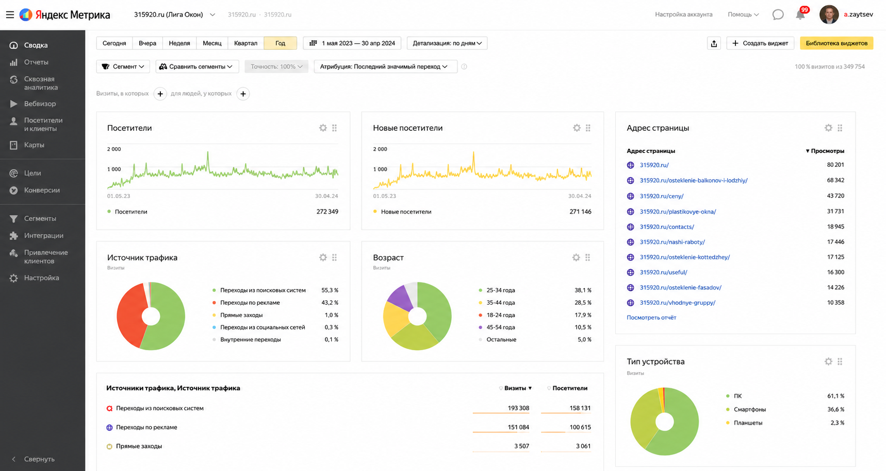Viewport: 886px width, 471px height.
Task: Click the calendar icon in date range
Action: 313,43
